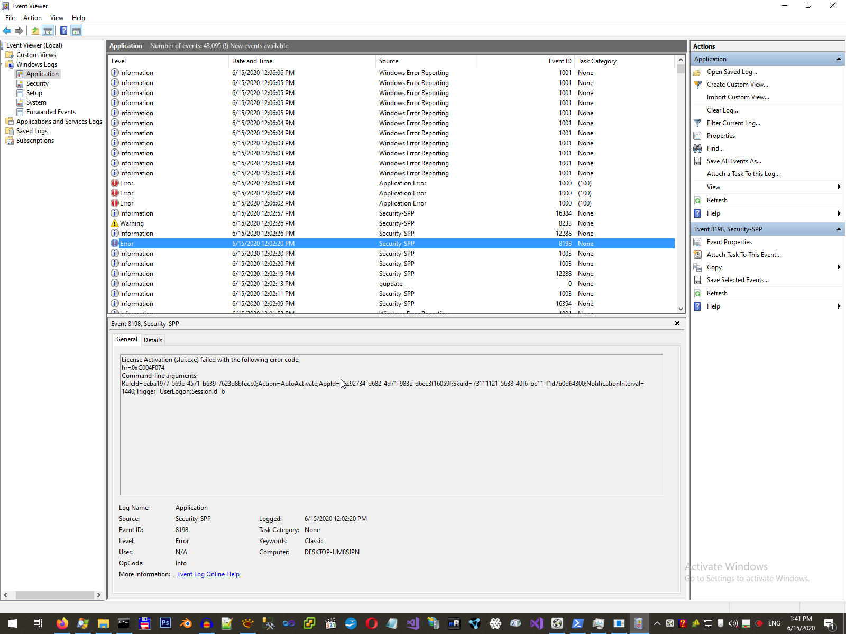Click Attach Task To This Event icon
The image size is (846, 634).
[x=697, y=255]
